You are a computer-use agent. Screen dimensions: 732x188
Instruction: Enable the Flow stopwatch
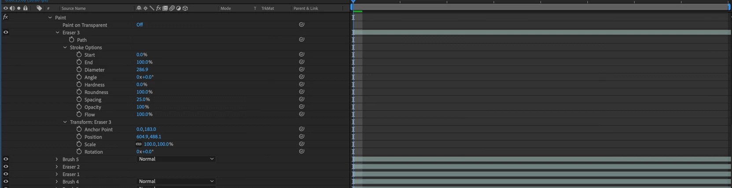pyautogui.click(x=79, y=114)
